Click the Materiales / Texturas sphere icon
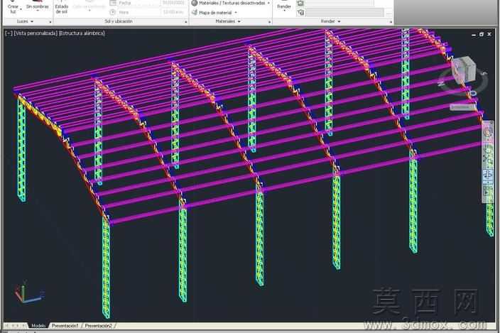The width and height of the screenshot is (500, 333). pyautogui.click(x=194, y=3)
